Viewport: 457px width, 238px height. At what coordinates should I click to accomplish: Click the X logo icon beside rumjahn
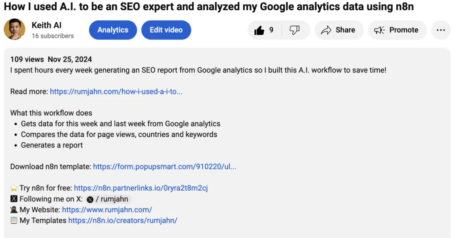[x=90, y=200]
